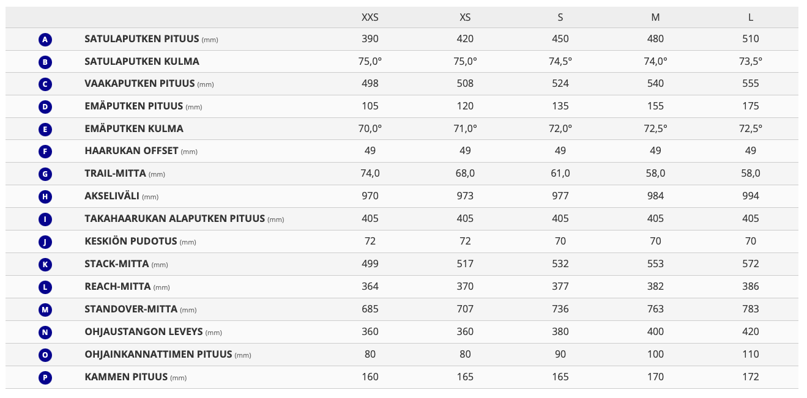Screen dimensions: 807x398
Task: Click the H badge for Akseliväli
Action: tap(45, 197)
